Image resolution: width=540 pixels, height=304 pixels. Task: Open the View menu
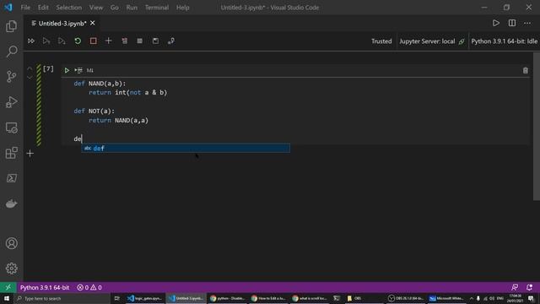pos(96,8)
